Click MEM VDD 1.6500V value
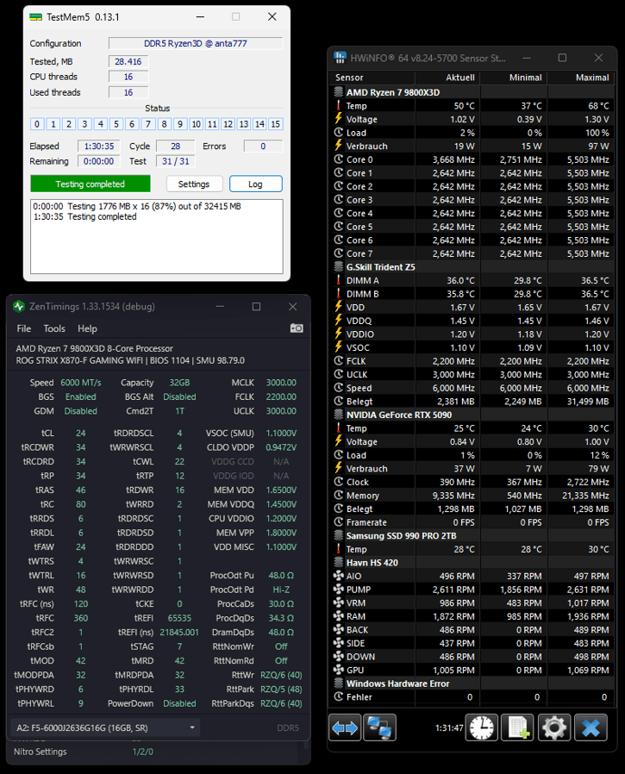The width and height of the screenshot is (625, 774). point(281,490)
